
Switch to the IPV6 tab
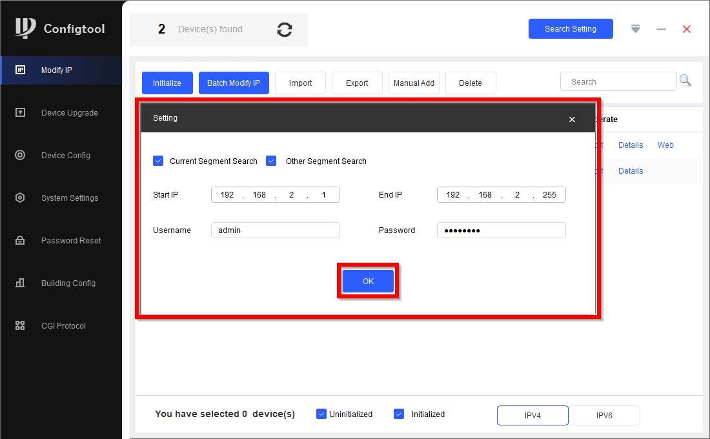point(604,416)
